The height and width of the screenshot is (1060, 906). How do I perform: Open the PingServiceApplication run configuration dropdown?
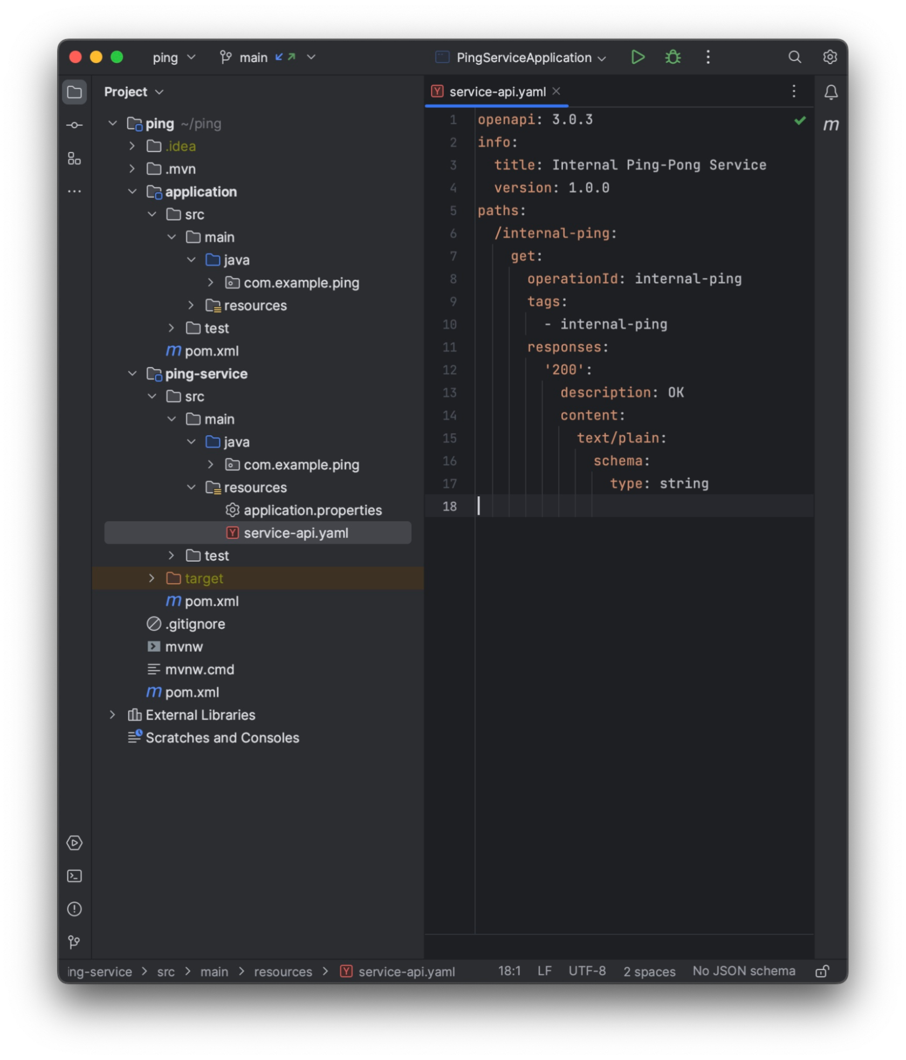point(602,57)
